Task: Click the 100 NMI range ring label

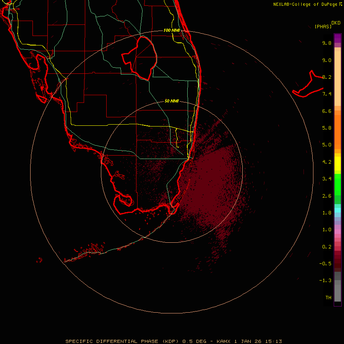Action: tap(172, 30)
